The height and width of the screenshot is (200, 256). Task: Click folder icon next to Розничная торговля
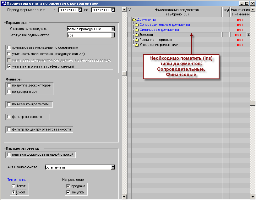[x=137, y=40]
